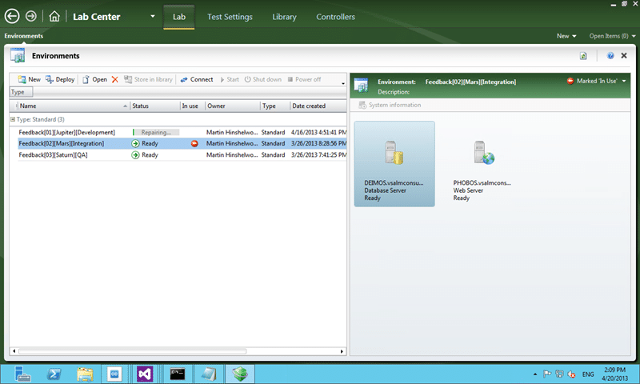Click the Repairing progress bar

coord(156,132)
